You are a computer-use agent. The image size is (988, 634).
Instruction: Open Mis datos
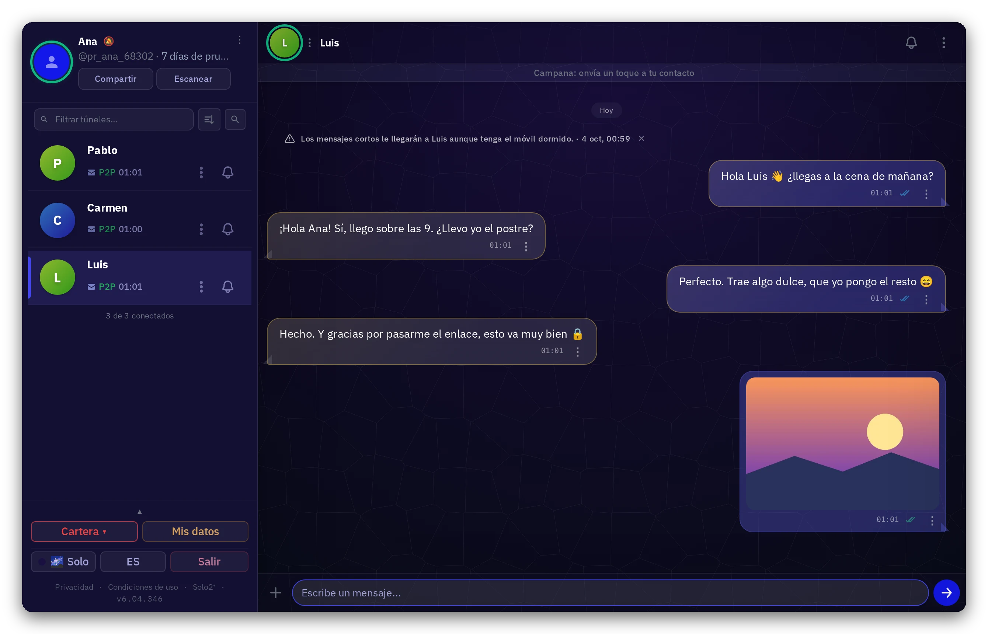coord(195,532)
